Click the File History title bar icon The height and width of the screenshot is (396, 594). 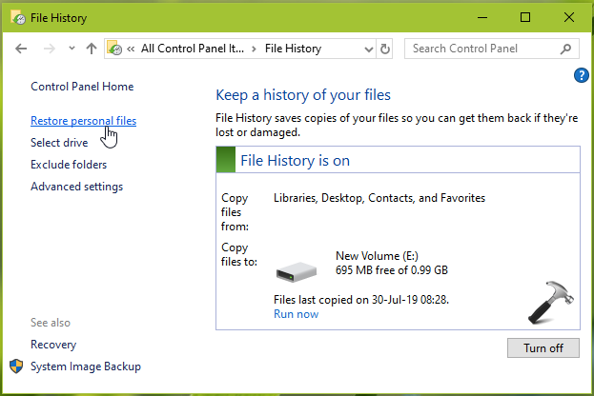(18, 17)
